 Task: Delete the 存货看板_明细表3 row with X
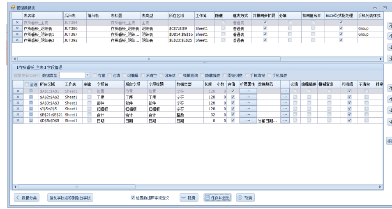pyautogui.click(x=17, y=40)
